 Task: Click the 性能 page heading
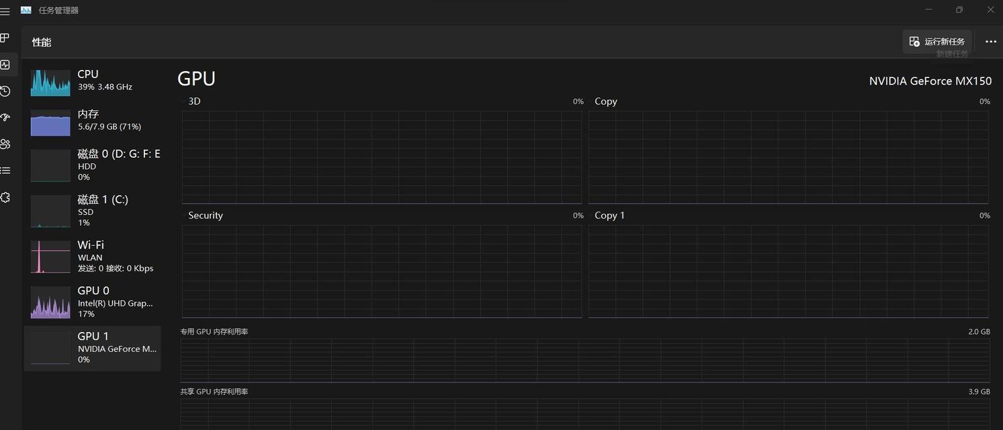pyautogui.click(x=42, y=42)
